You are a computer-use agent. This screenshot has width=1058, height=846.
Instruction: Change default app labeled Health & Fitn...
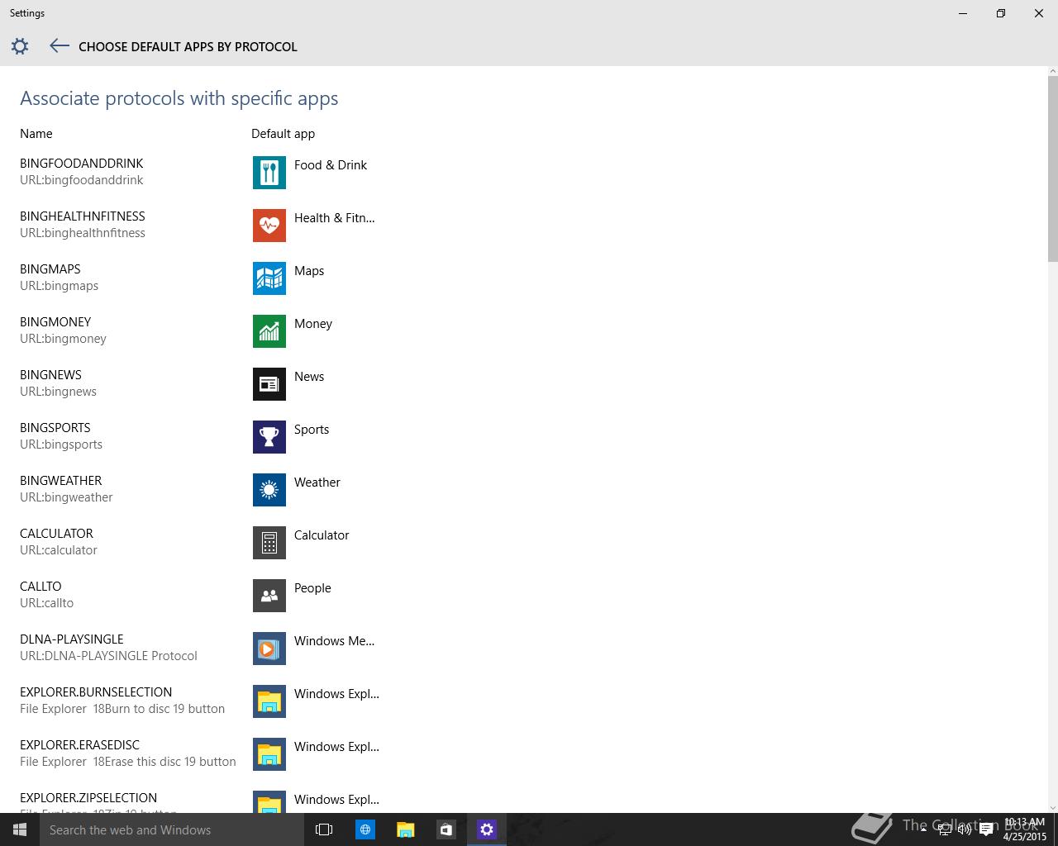pos(334,218)
